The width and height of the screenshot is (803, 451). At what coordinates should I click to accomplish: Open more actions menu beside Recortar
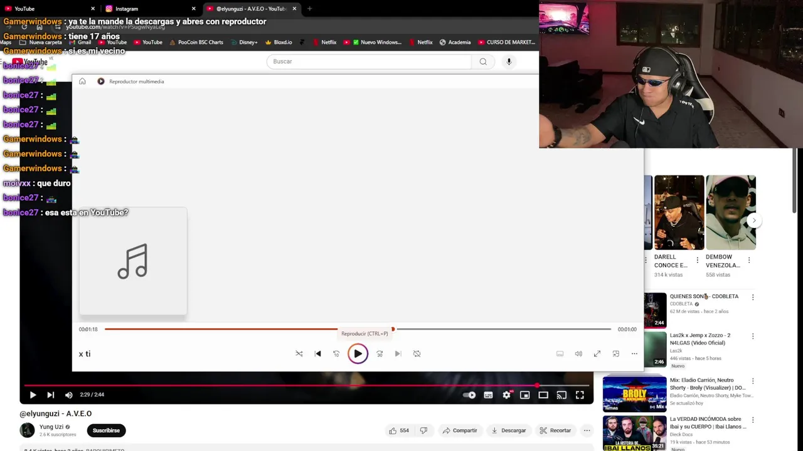pyautogui.click(x=587, y=430)
